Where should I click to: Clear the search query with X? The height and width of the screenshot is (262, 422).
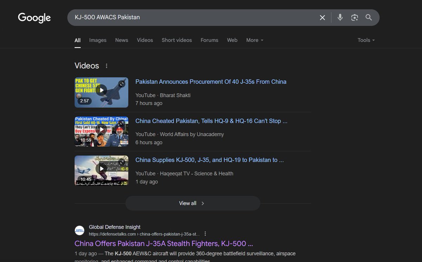(322, 18)
